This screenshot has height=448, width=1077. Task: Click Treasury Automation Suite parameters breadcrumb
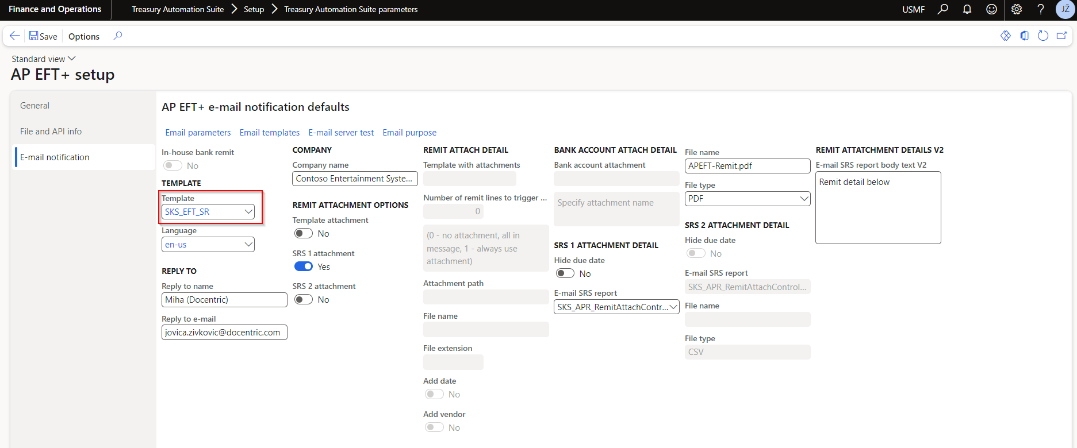[x=351, y=9]
